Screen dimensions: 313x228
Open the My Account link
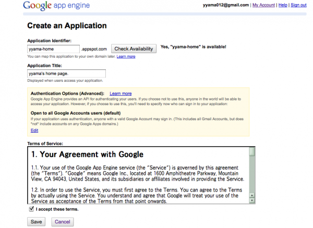pyautogui.click(x=263, y=5)
